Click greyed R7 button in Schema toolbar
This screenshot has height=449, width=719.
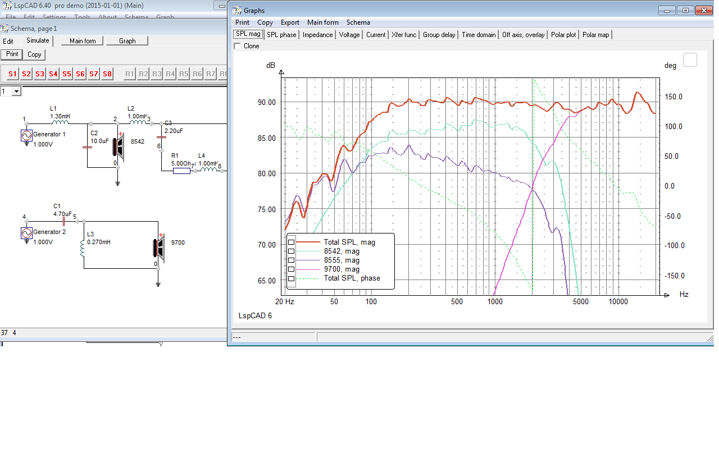click(x=211, y=74)
